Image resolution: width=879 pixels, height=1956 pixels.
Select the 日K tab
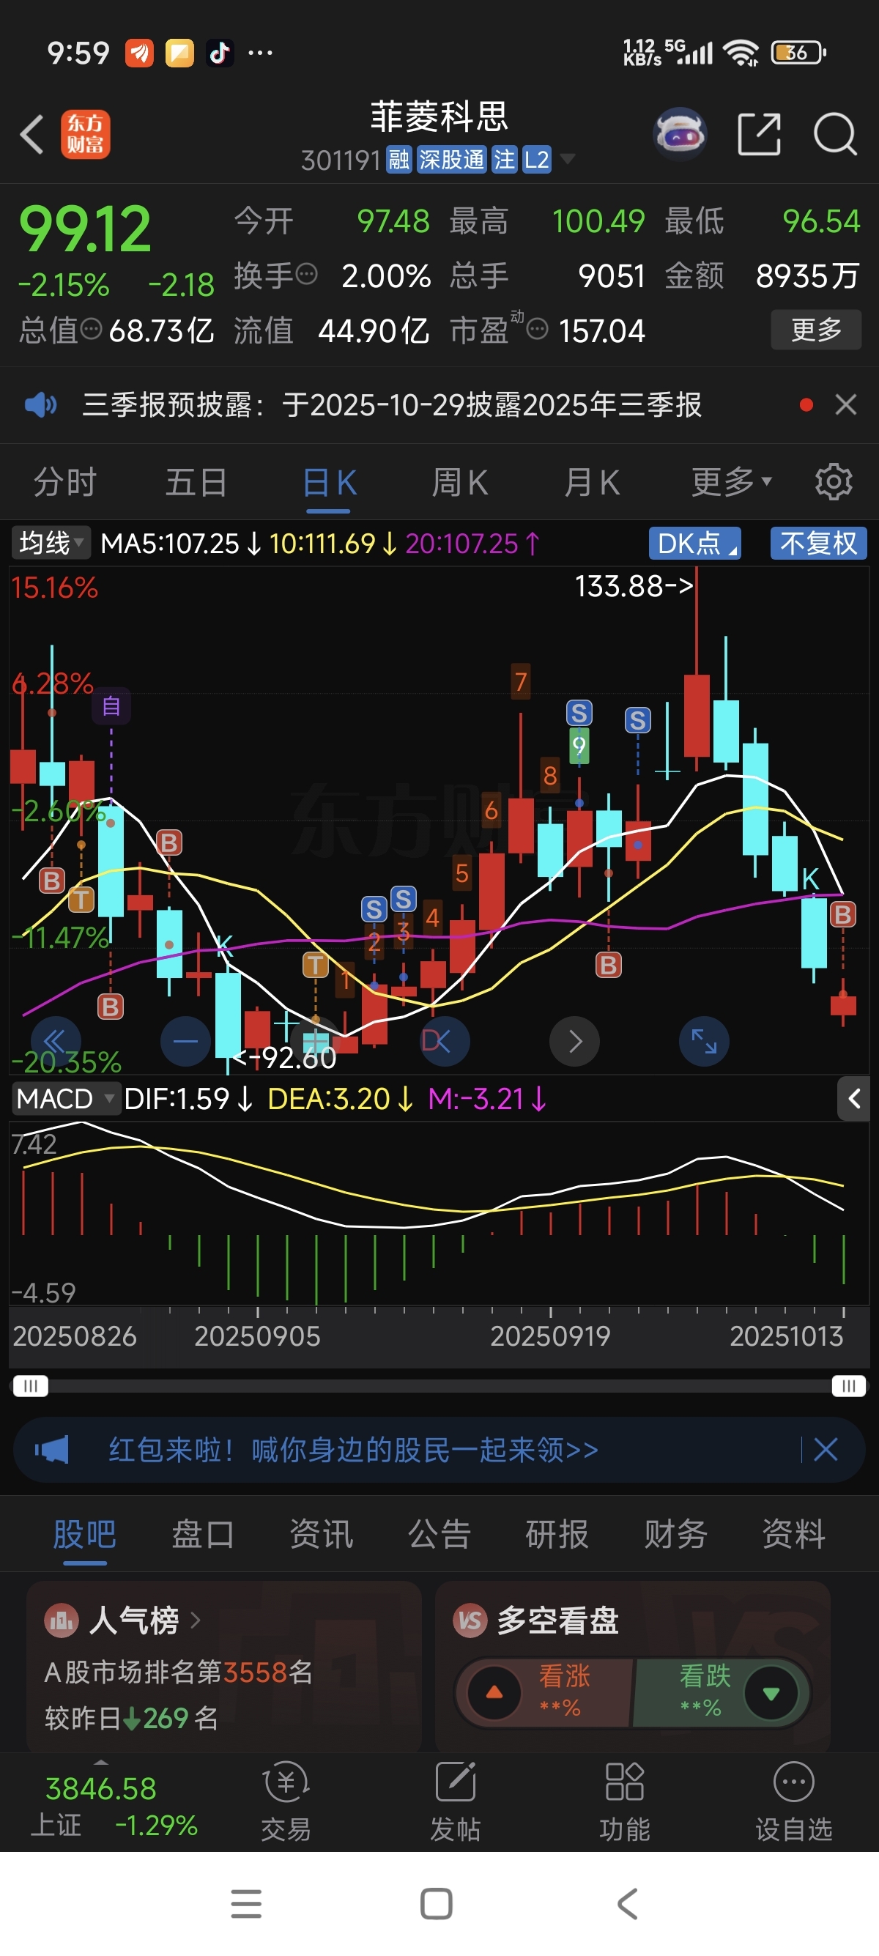point(330,482)
